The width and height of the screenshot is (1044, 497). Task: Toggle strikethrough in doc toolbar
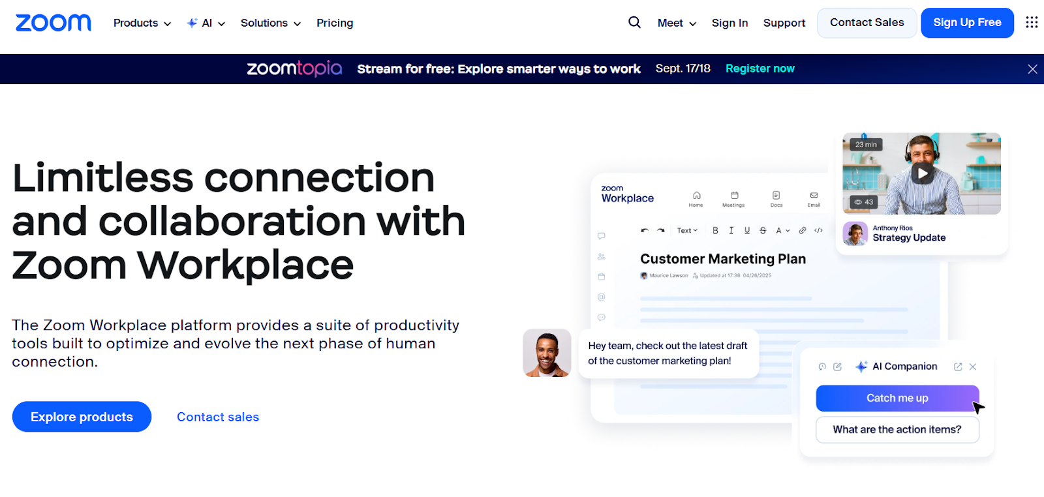coord(763,230)
